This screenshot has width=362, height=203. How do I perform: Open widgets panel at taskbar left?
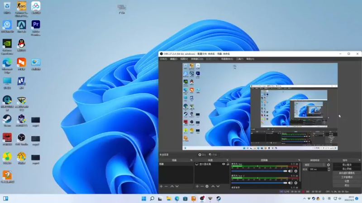[x=6, y=198]
